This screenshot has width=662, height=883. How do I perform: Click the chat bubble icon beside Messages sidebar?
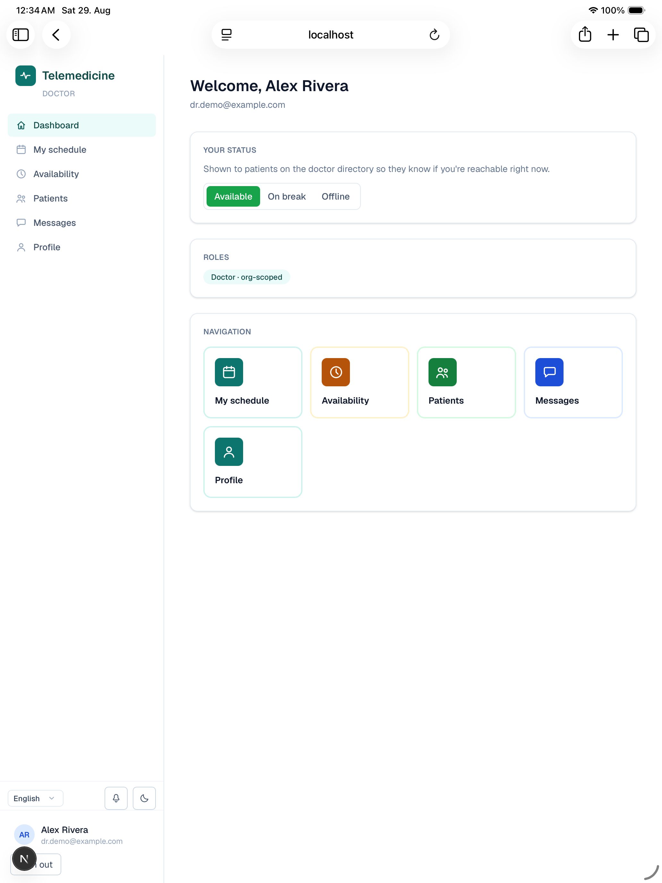coord(21,223)
